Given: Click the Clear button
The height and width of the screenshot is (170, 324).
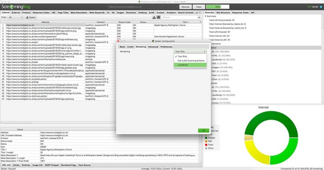Looking at the screenshot, I should point(199,7).
